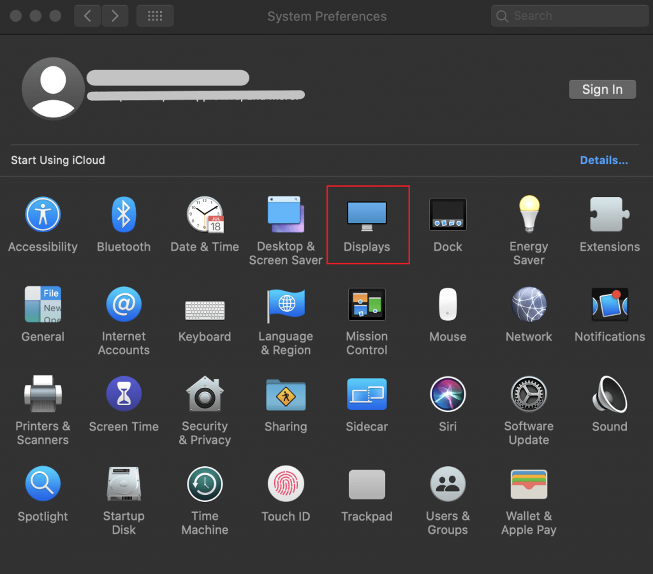Click the user profile avatar

click(x=54, y=89)
